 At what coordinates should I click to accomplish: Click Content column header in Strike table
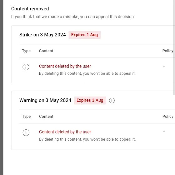[46, 51]
